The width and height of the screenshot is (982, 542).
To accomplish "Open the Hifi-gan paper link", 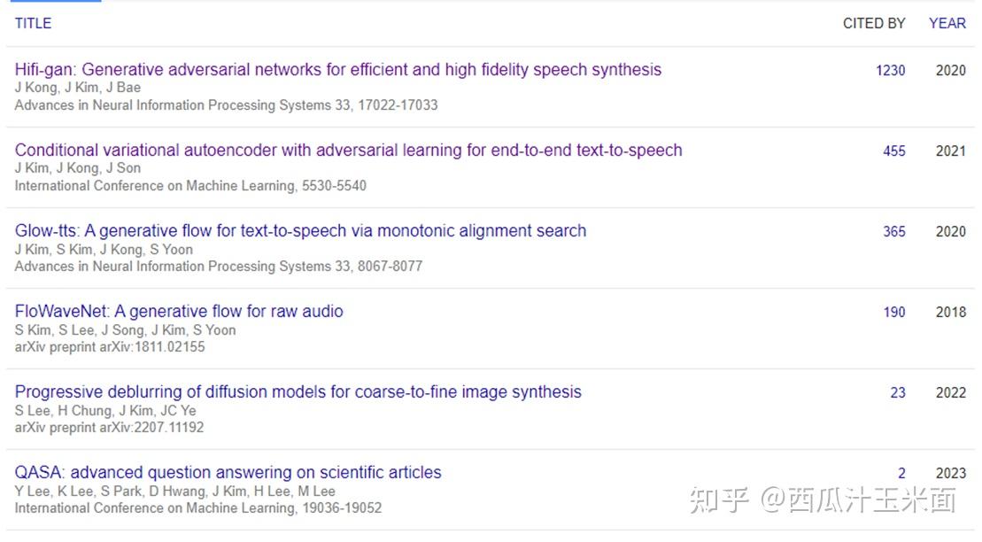I will coord(337,69).
